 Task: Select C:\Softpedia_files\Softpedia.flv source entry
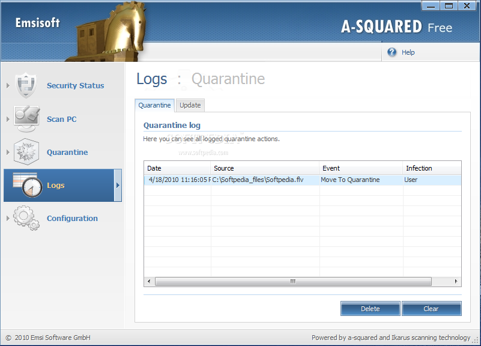265,180
